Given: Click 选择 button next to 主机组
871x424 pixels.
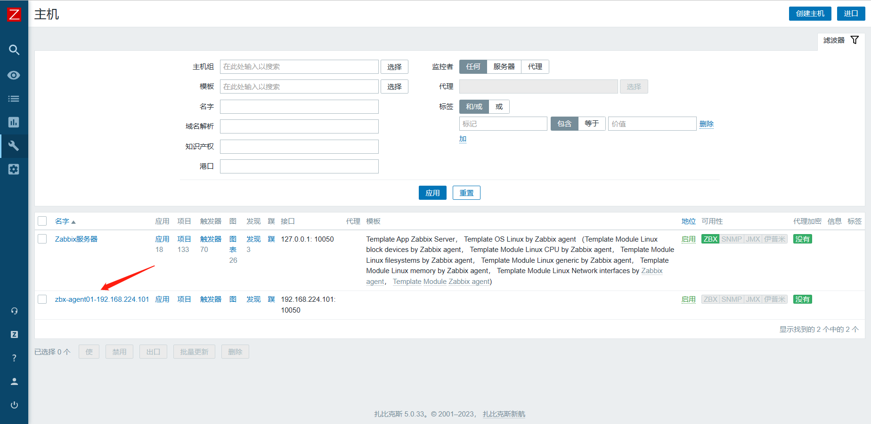Looking at the screenshot, I should click(394, 67).
